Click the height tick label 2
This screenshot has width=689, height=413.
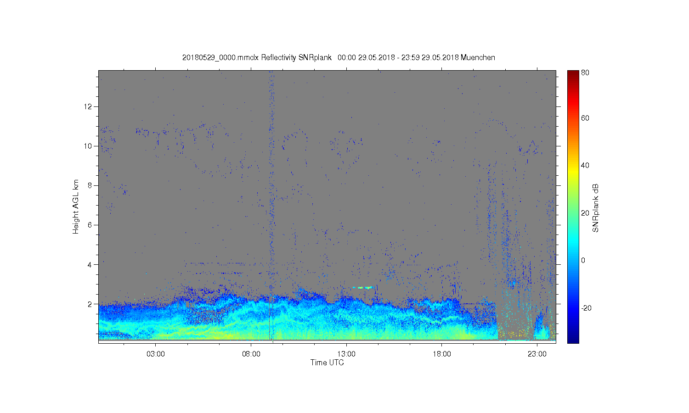90,304
